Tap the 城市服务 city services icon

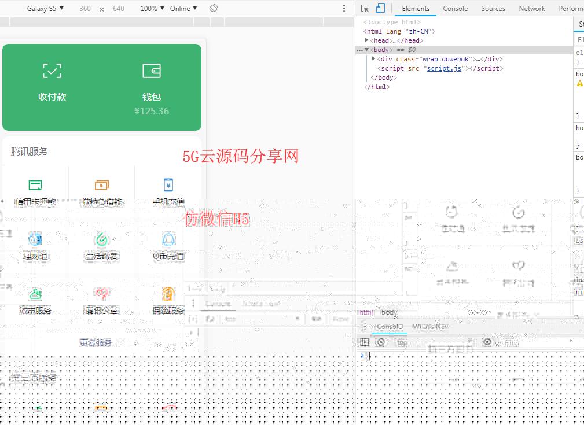(35, 294)
